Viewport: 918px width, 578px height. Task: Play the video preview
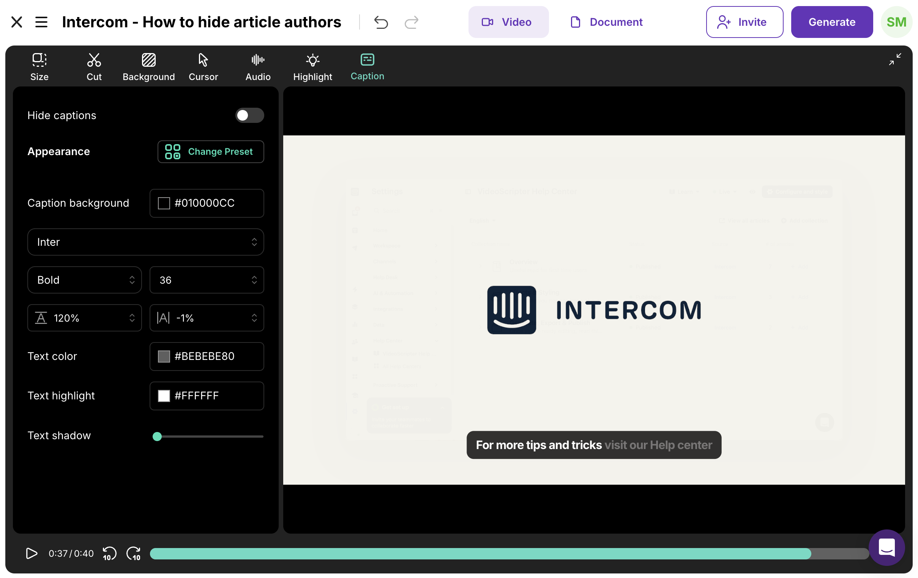32,553
